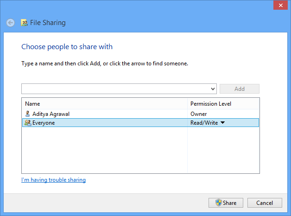Click the Share button label
The width and height of the screenshot is (291, 216).
[x=229, y=203]
